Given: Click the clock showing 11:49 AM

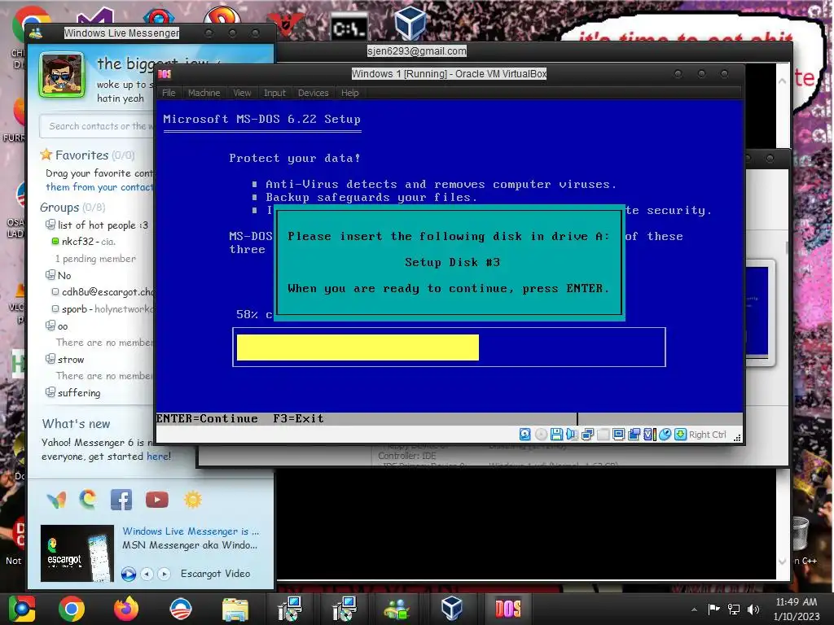Looking at the screenshot, I should [x=797, y=602].
